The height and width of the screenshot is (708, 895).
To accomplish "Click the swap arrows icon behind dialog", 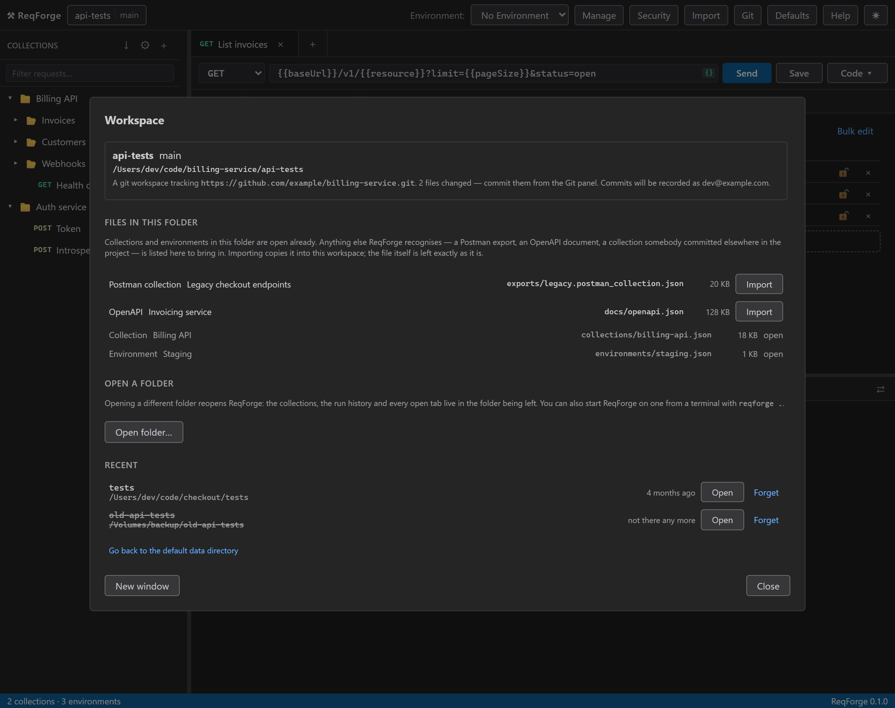I will pos(881,389).
